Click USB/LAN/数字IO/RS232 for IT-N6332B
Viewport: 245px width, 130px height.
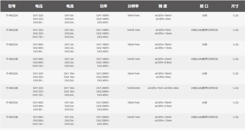[x=204, y=88]
